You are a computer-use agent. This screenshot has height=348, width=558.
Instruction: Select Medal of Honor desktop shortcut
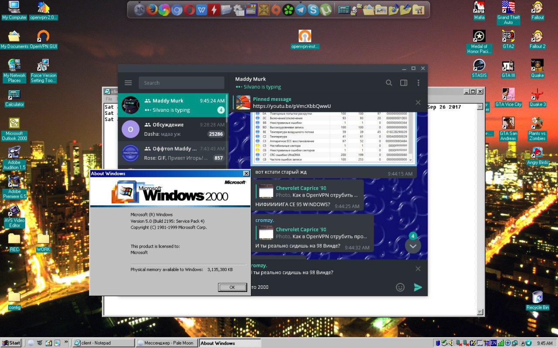(479, 42)
